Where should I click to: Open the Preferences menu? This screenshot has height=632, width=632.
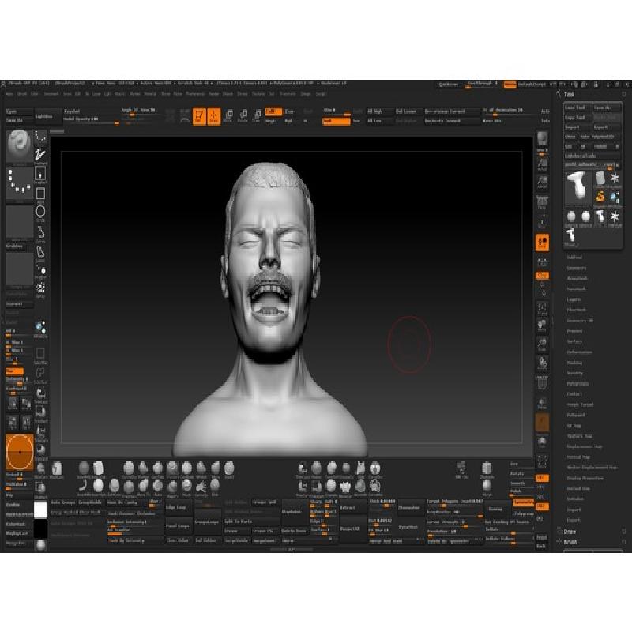tap(195, 94)
